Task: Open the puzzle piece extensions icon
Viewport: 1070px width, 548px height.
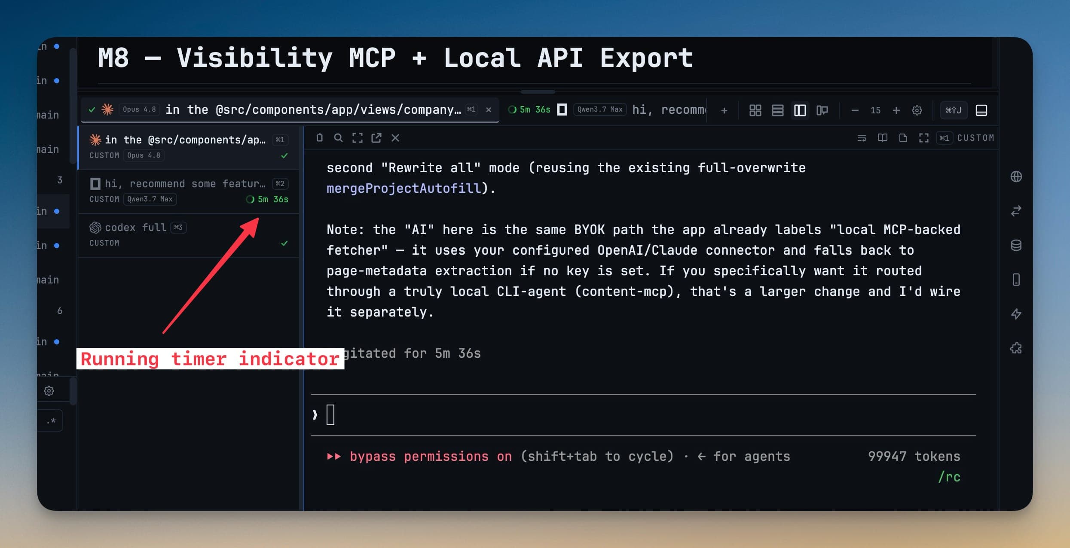Action: click(x=1016, y=348)
